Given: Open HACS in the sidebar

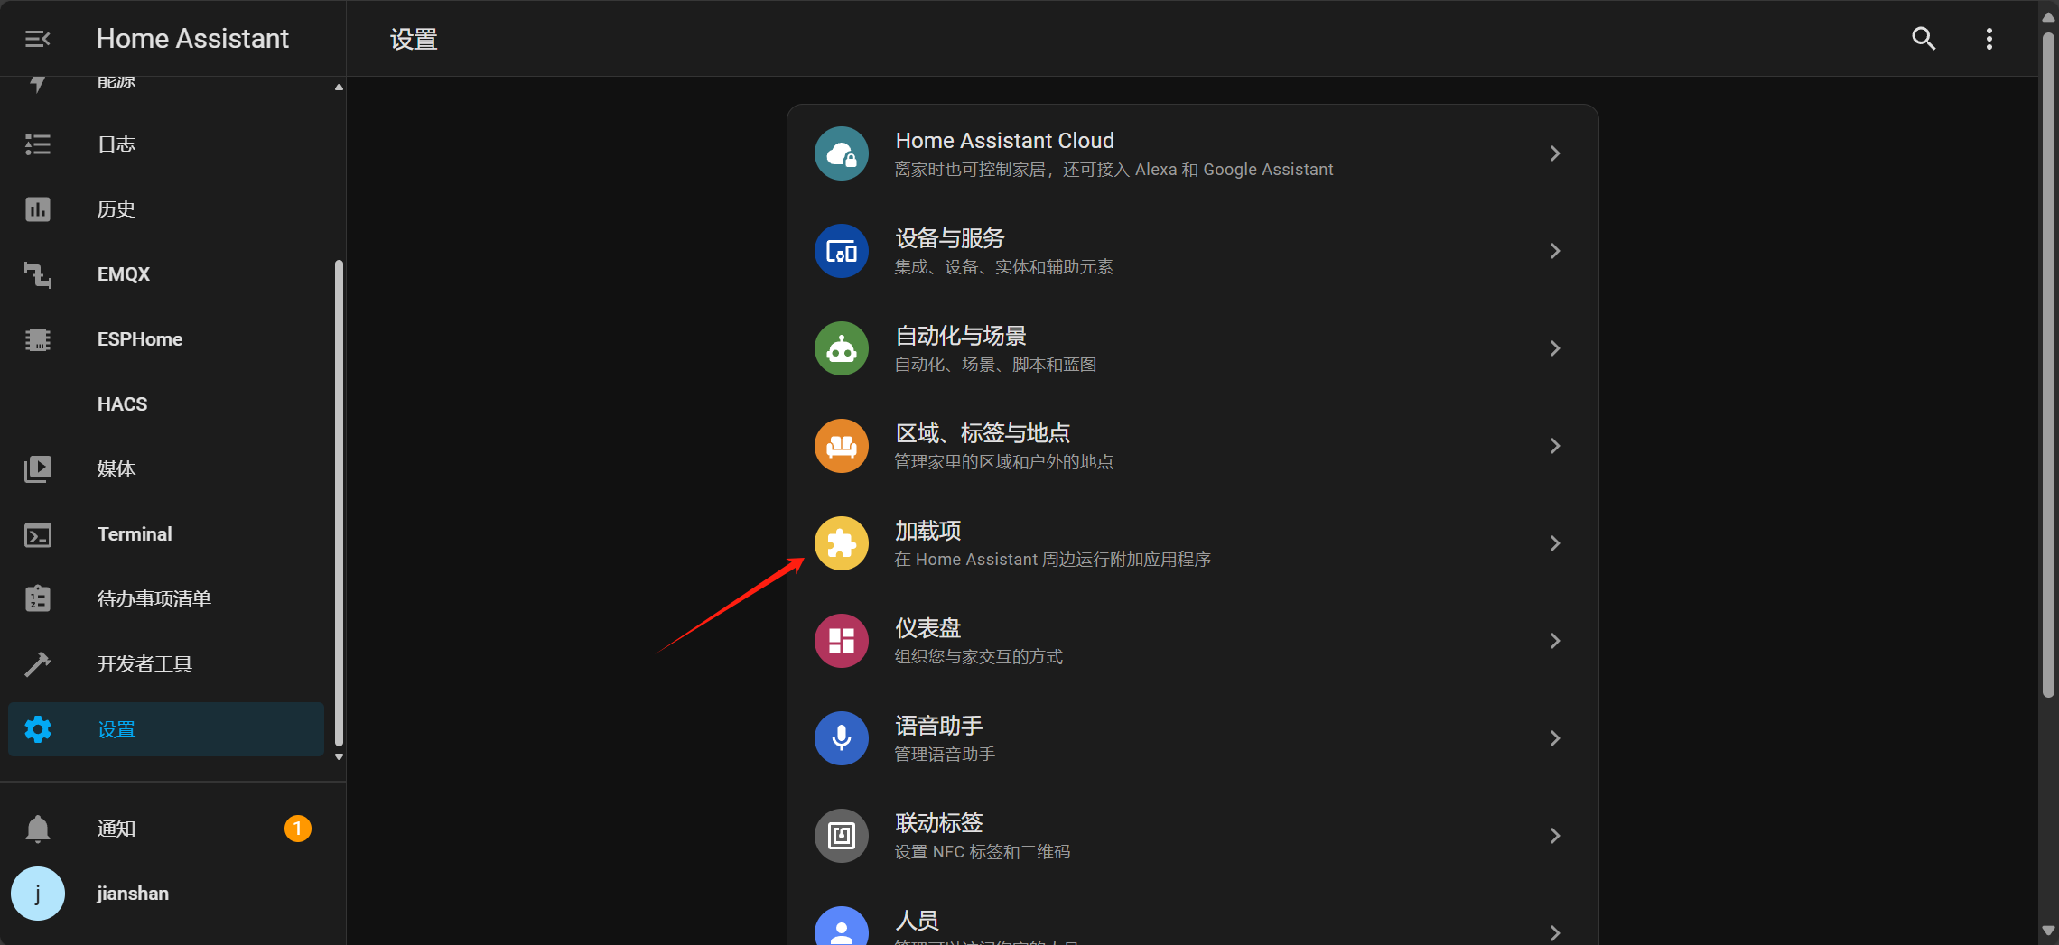Looking at the screenshot, I should click(x=166, y=404).
